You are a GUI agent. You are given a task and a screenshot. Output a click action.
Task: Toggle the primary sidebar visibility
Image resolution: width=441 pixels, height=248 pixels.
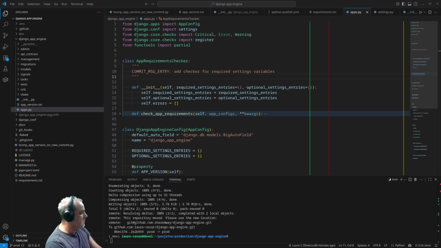[x=404, y=4]
